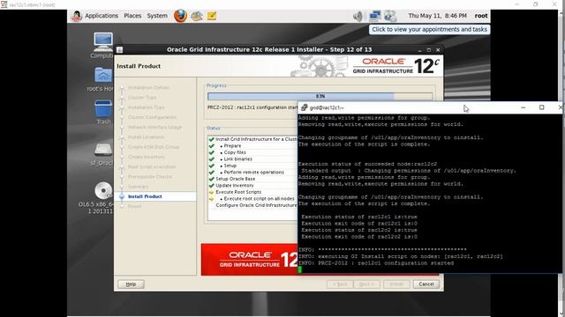Click the green check beside Setup Oracle Base

coord(212,179)
